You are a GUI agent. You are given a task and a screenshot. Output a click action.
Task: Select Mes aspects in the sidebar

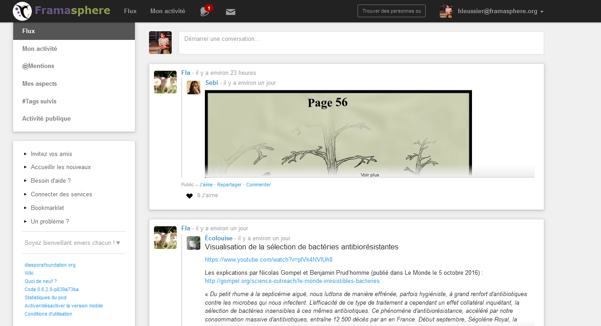74,84
